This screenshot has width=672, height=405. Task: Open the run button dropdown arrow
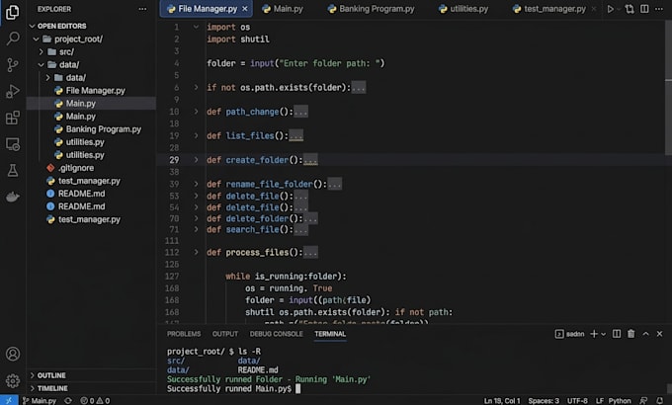(x=619, y=10)
